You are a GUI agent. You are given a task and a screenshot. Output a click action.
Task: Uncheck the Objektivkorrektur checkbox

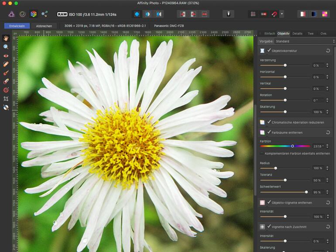pyautogui.click(x=269, y=51)
